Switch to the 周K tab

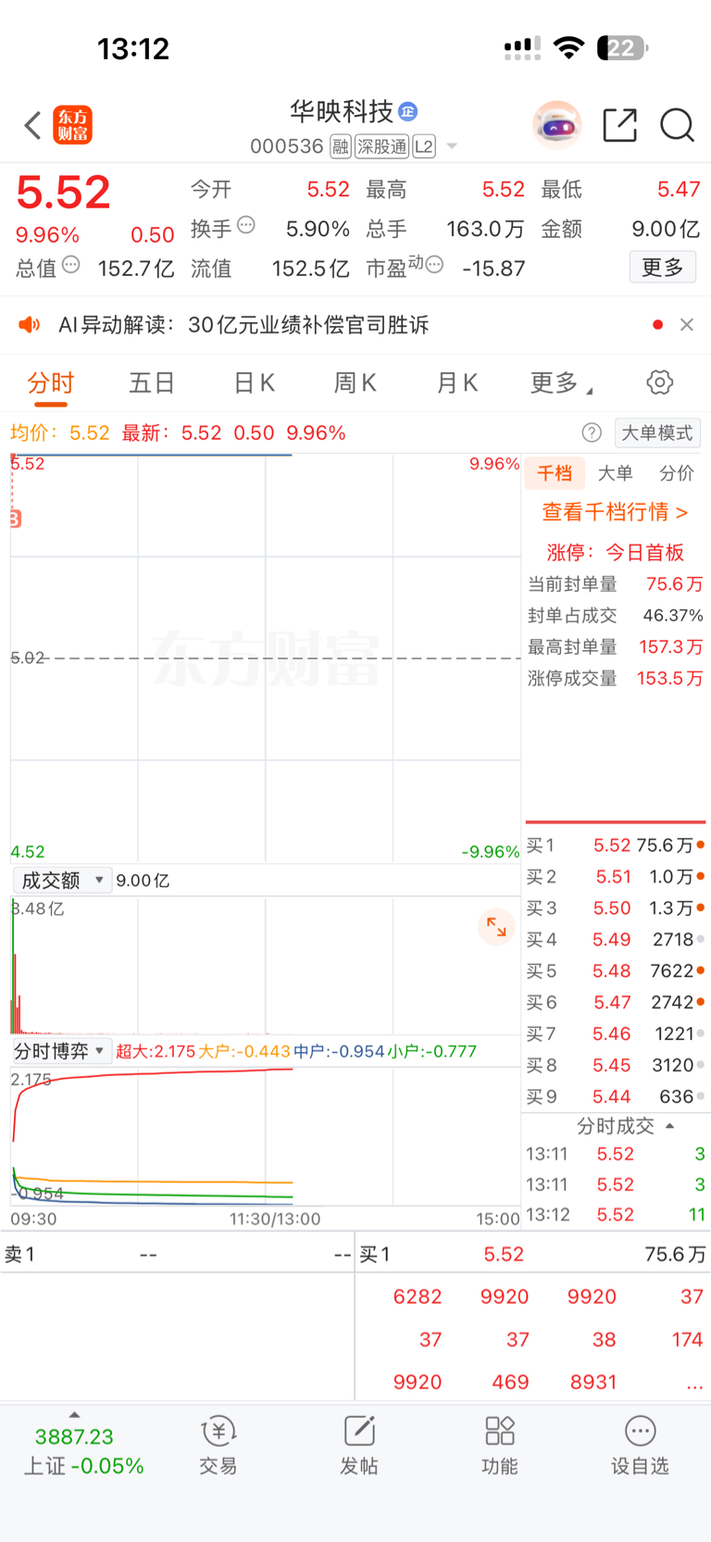pos(355,383)
